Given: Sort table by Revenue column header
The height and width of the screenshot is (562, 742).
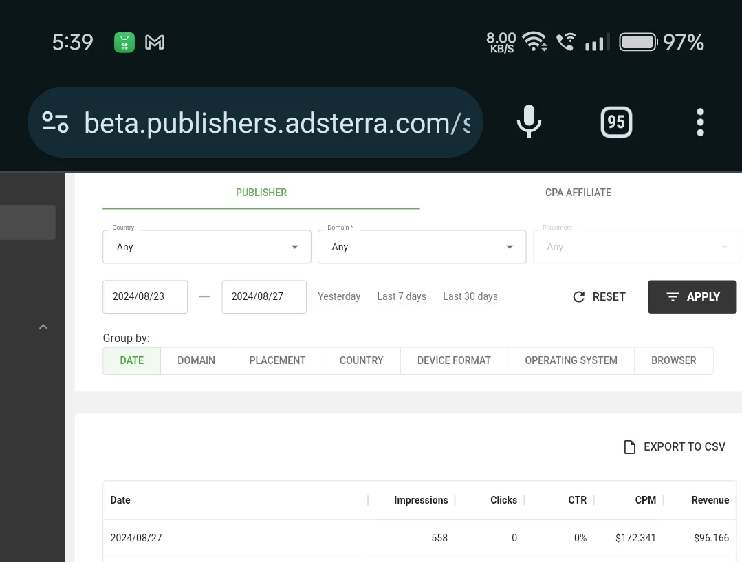Looking at the screenshot, I should point(710,500).
